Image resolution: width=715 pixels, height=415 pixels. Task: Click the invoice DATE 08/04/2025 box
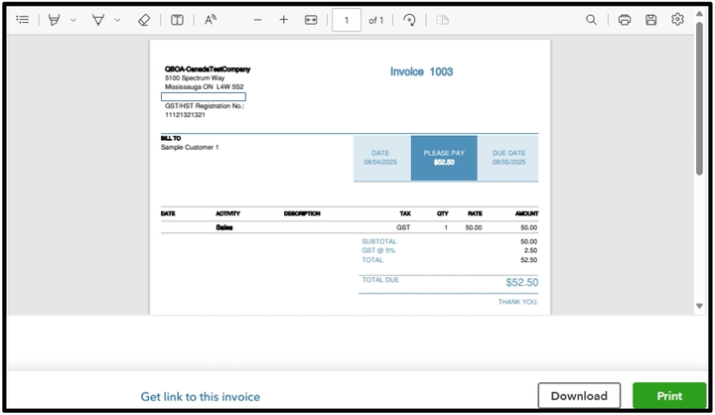coord(382,158)
